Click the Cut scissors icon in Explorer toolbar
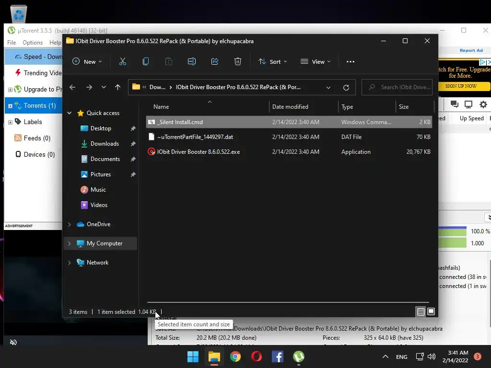 click(122, 62)
